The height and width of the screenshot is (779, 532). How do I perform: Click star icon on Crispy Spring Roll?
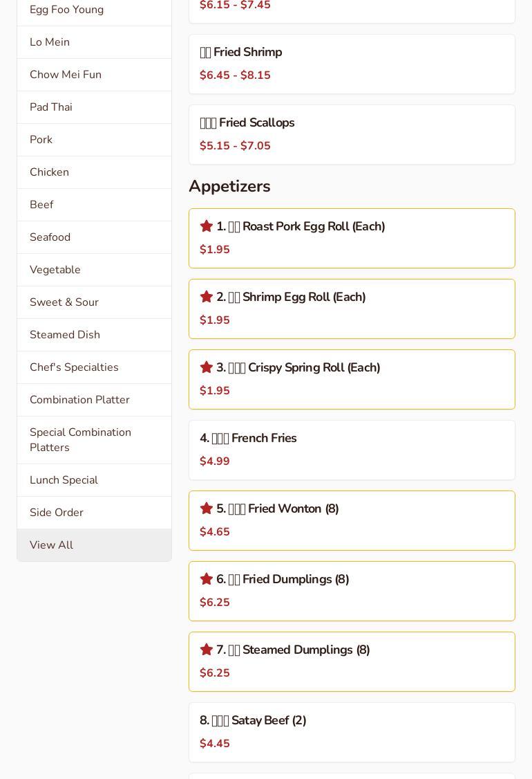tap(206, 367)
